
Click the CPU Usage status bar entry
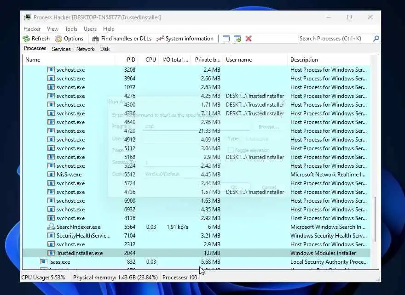(x=43, y=278)
